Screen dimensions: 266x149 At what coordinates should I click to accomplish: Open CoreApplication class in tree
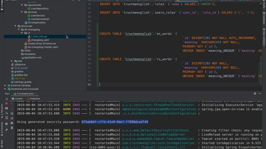[x=35, y=22]
